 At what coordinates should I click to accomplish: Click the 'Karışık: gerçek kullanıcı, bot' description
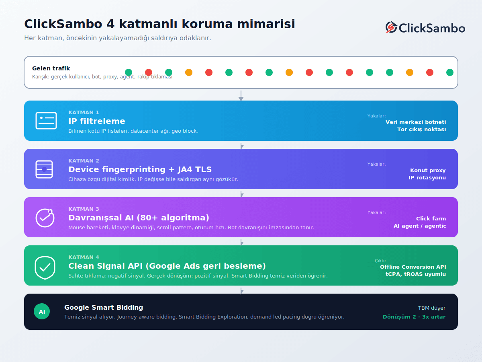[102, 77]
